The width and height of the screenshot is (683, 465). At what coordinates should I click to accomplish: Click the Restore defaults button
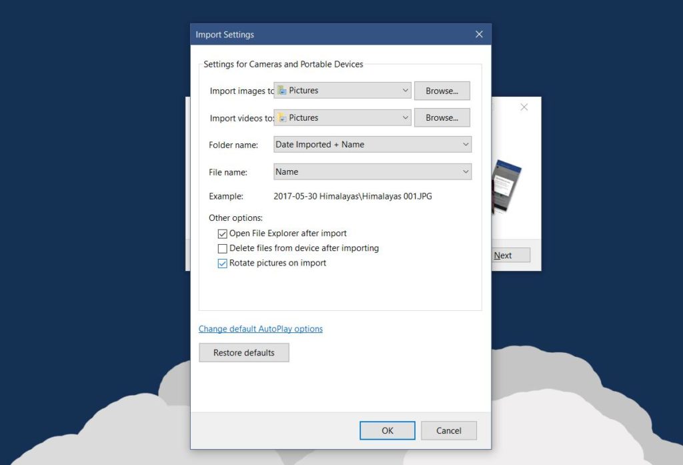click(x=243, y=352)
